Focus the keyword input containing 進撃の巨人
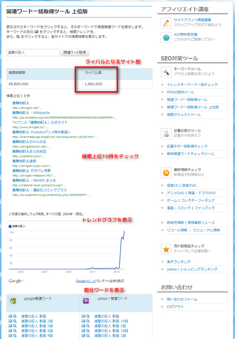This screenshot has height=339, width=235. [33, 53]
